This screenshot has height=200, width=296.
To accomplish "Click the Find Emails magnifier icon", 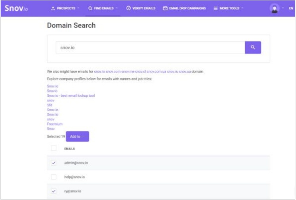I will pos(90,8).
